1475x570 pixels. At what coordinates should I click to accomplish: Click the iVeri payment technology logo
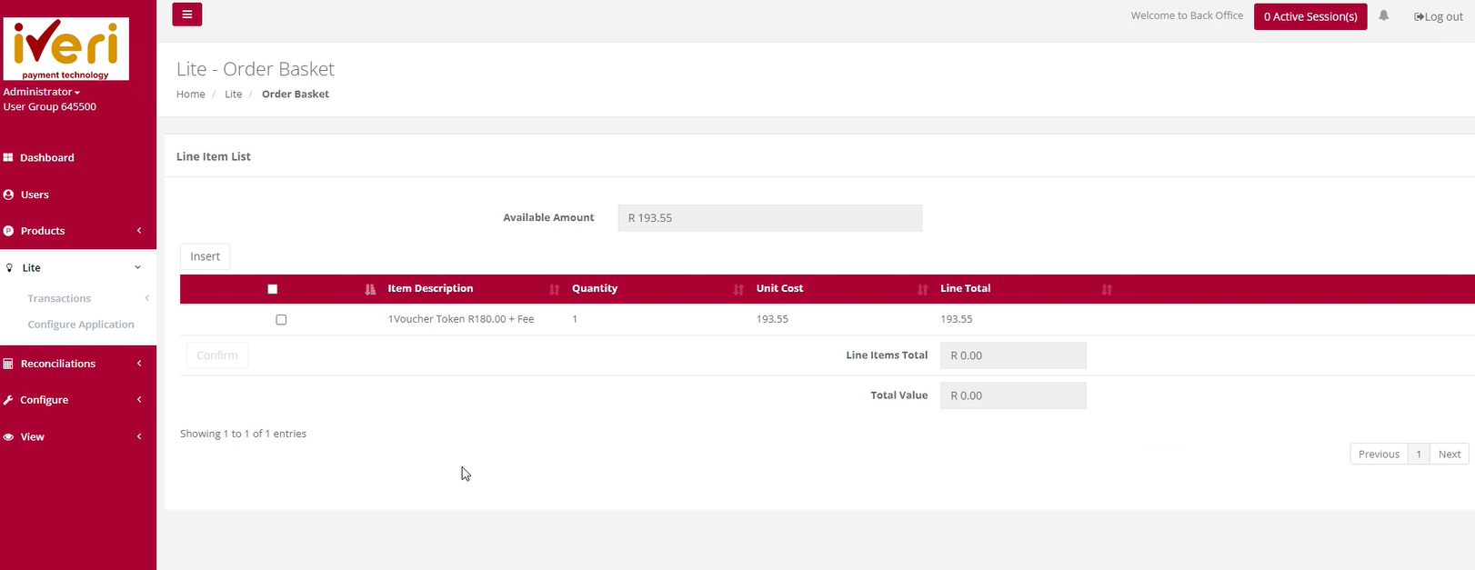(65, 49)
